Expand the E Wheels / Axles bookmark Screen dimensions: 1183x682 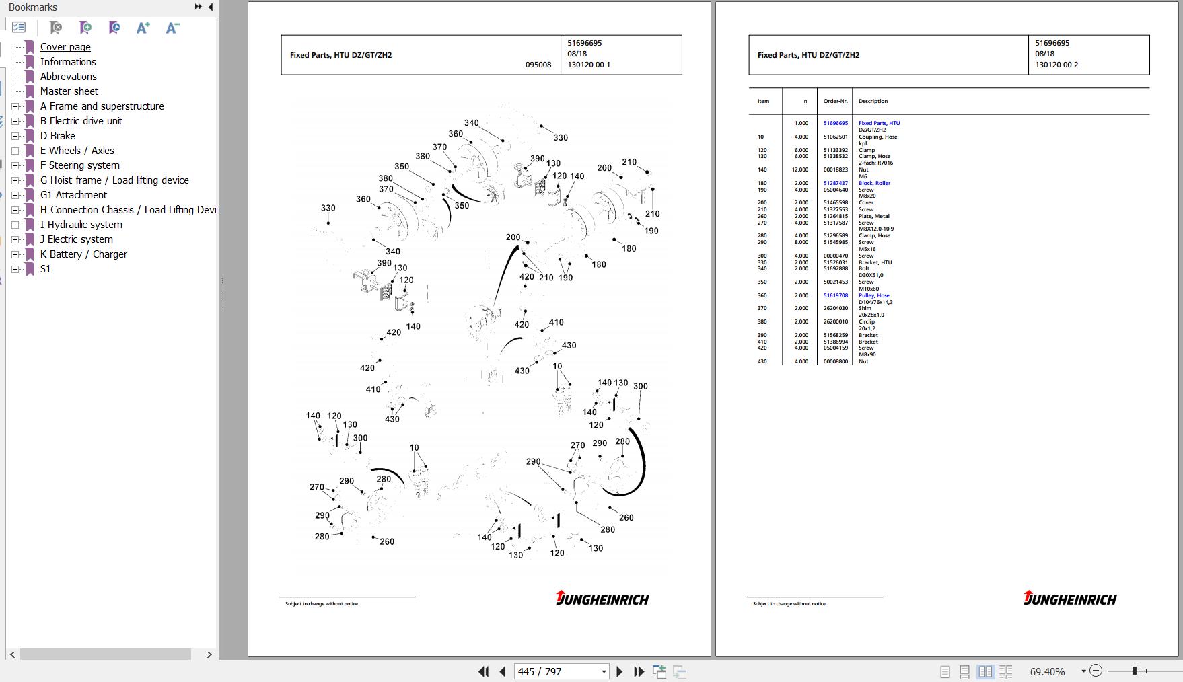point(15,151)
